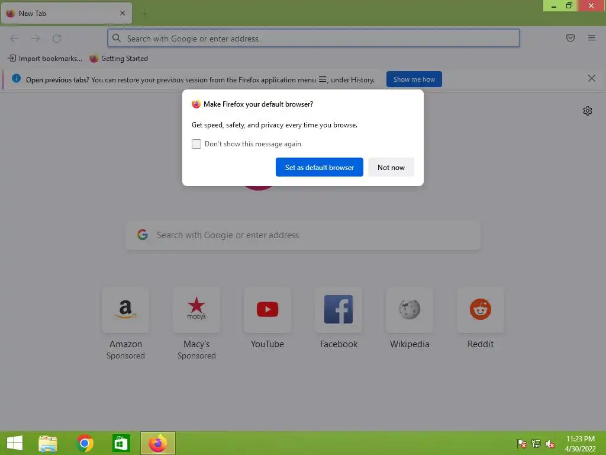This screenshot has width=606, height=455.
Task: Click the muted volume tray icon
Action: [x=550, y=443]
